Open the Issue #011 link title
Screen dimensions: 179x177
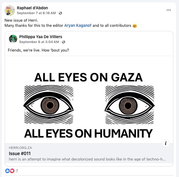[20, 154]
